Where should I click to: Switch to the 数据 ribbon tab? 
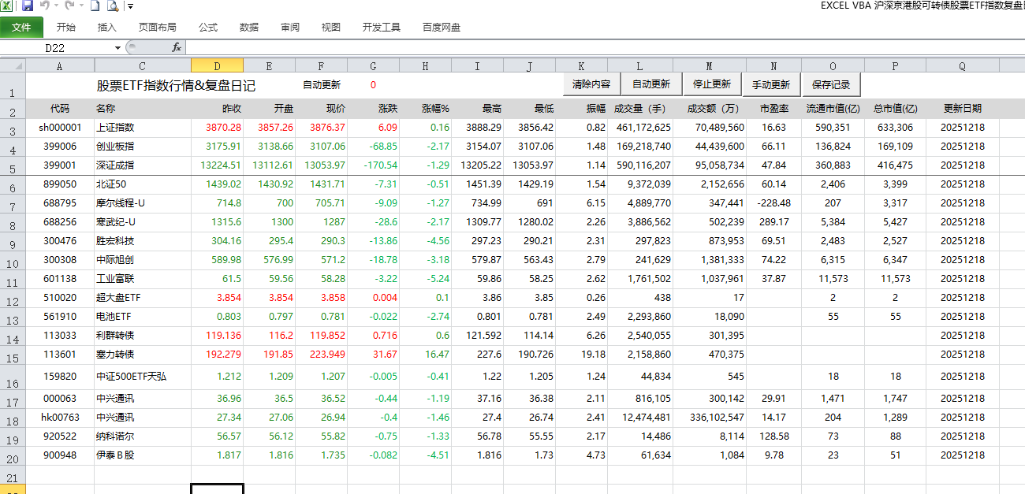click(248, 26)
